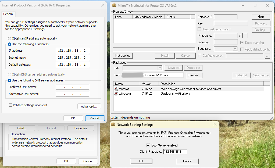Select Use the following DNS server addresses

point(9,80)
